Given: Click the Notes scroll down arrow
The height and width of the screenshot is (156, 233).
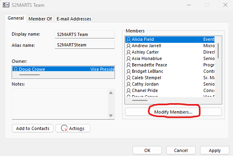Looking at the screenshot, I should tap(111, 116).
